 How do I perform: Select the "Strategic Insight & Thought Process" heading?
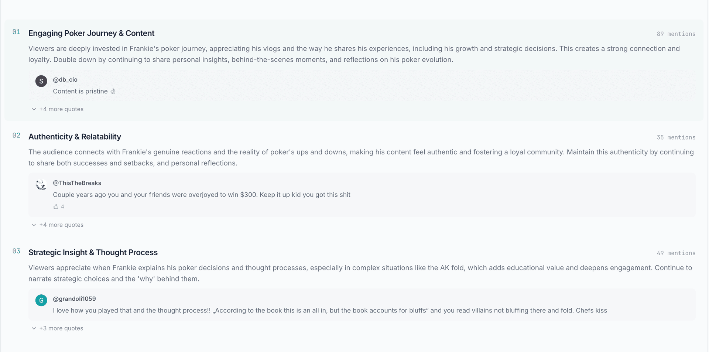93,253
